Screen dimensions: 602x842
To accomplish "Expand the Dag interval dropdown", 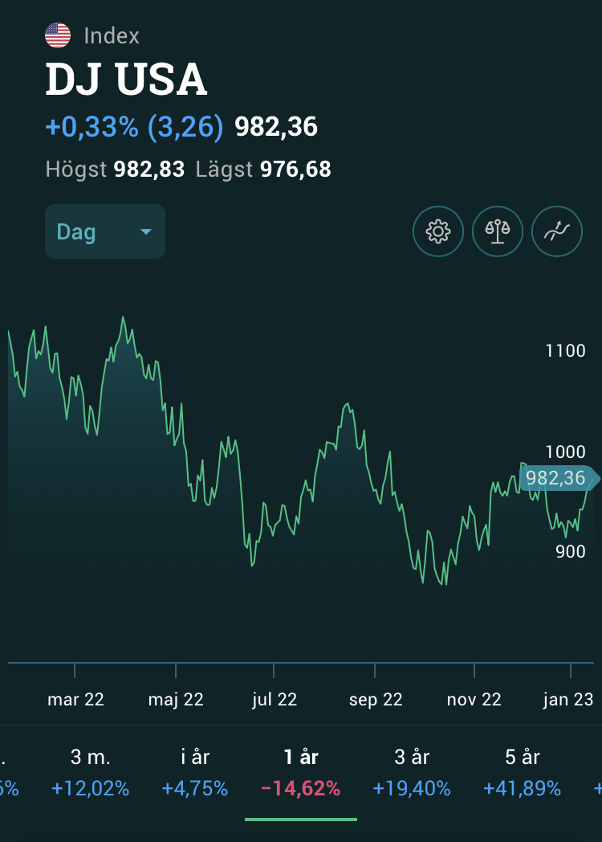I will tap(104, 232).
